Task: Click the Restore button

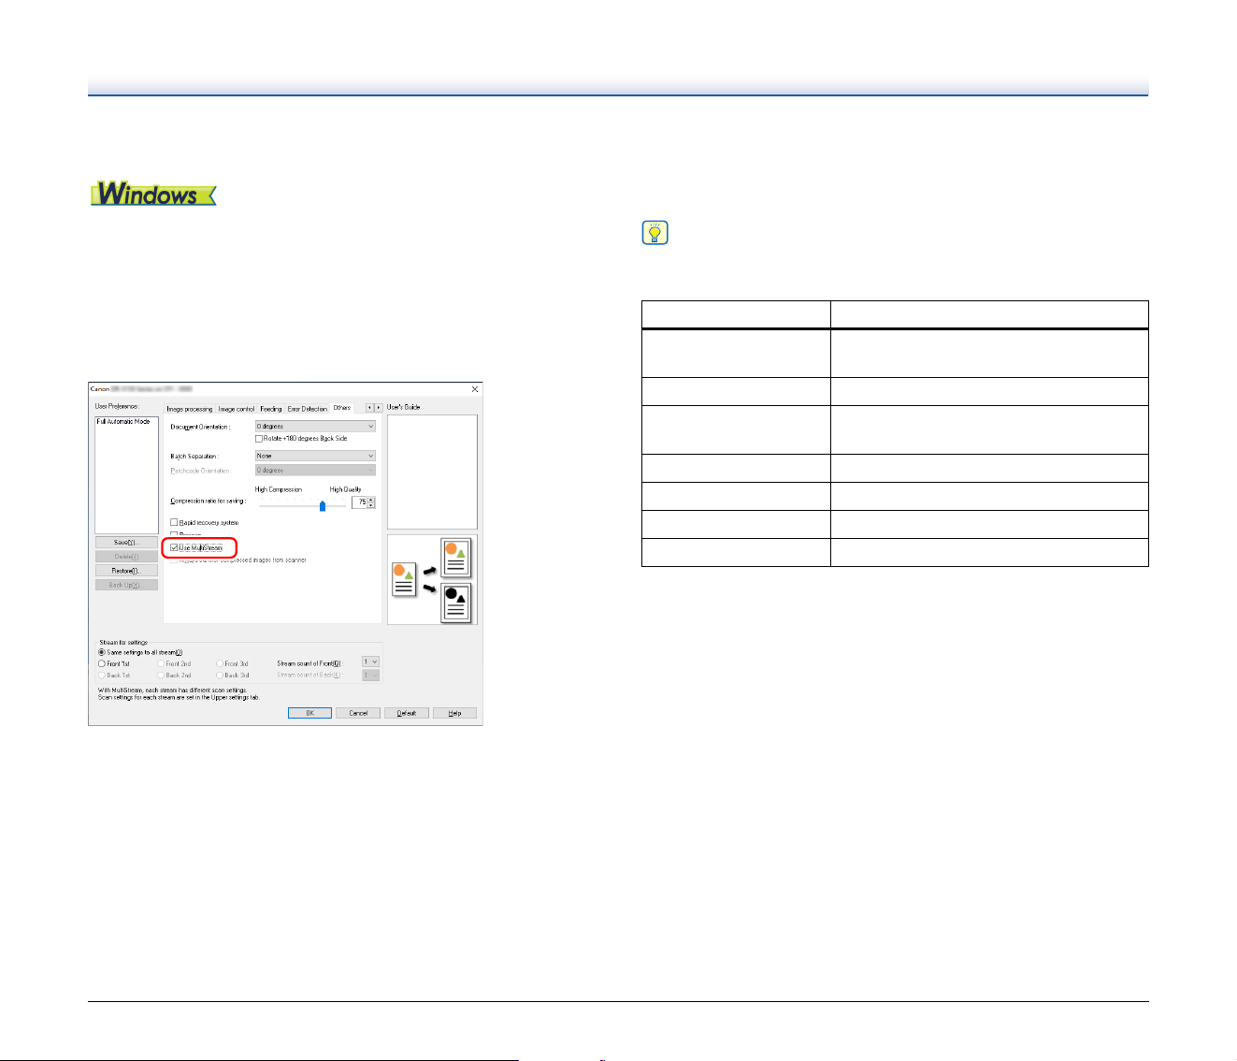Action: (x=126, y=571)
